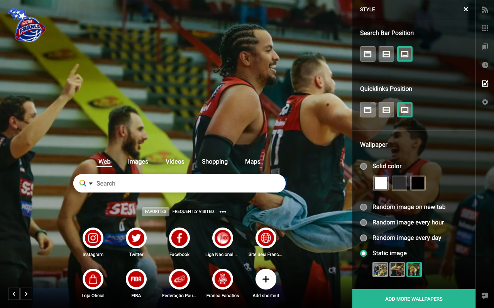Open bookmarks panel from sidebar
Image resolution: width=494 pixels, height=308 pixels.
485,47
